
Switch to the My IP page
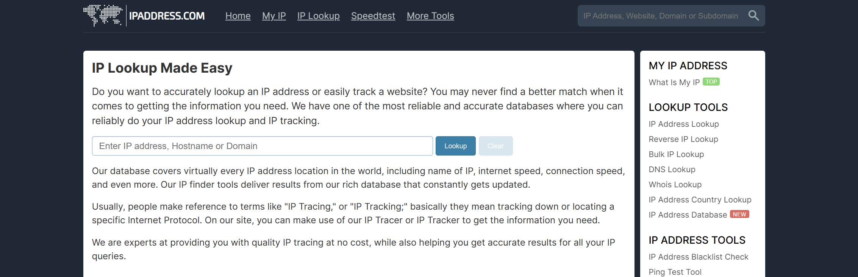click(274, 16)
